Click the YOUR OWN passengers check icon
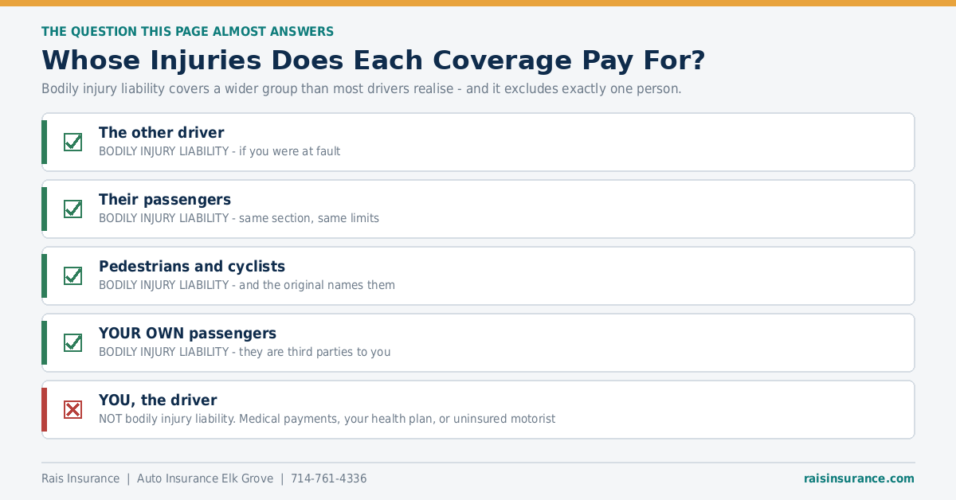956x500 pixels. (x=72, y=342)
